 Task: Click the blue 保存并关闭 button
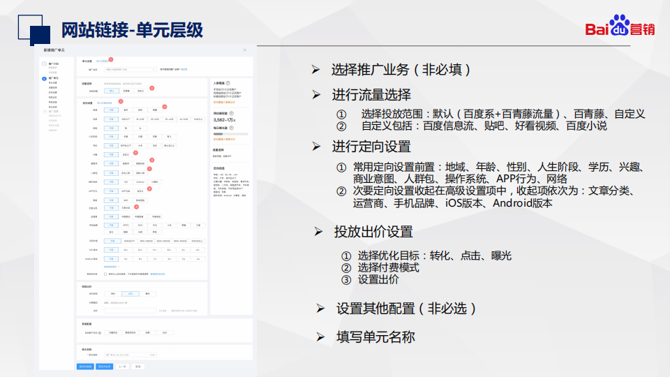(104, 367)
